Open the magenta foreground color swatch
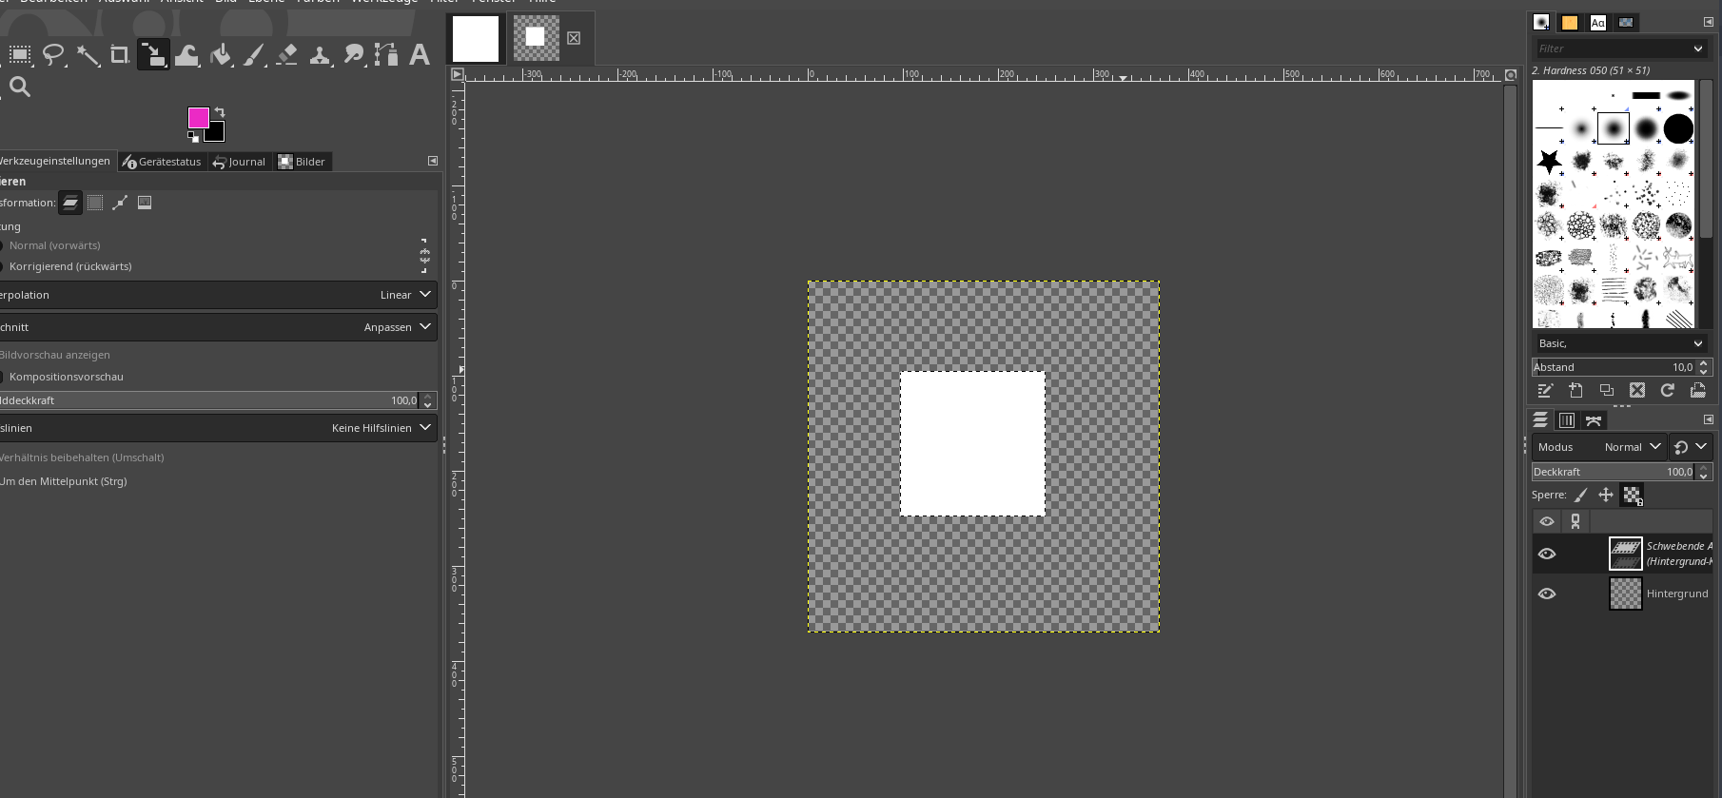 (x=198, y=117)
